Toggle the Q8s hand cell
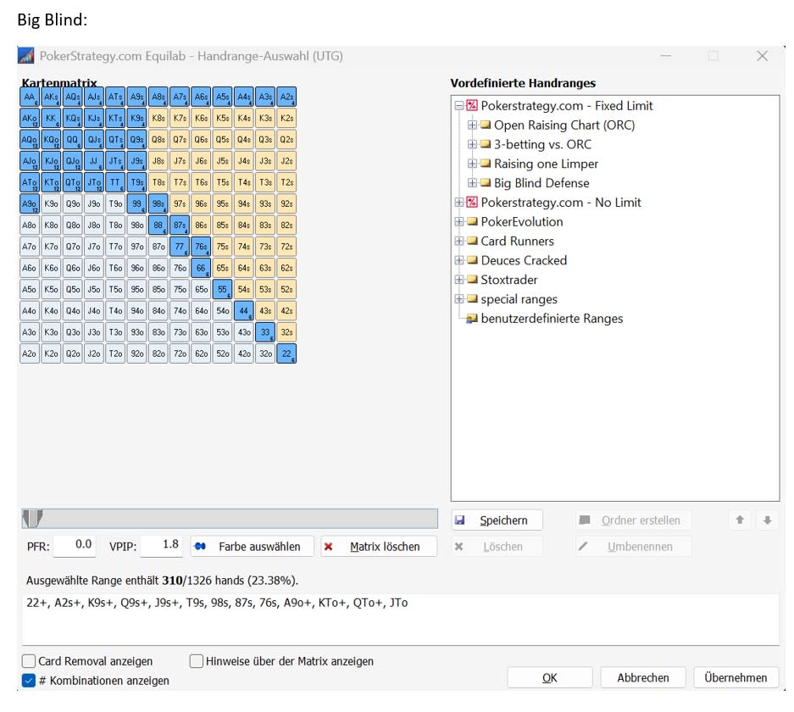Image resolution: width=794 pixels, height=712 pixels. pyautogui.click(x=158, y=139)
